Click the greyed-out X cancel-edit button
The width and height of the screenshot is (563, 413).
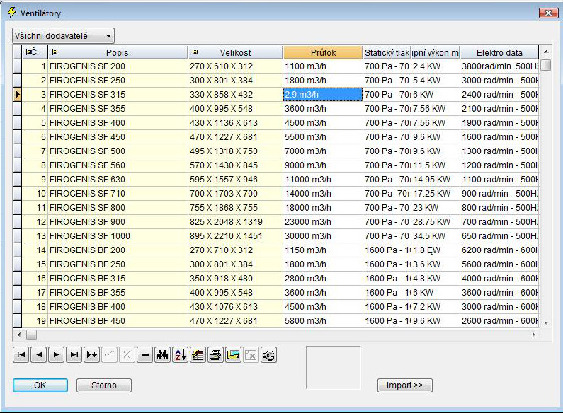coord(127,355)
